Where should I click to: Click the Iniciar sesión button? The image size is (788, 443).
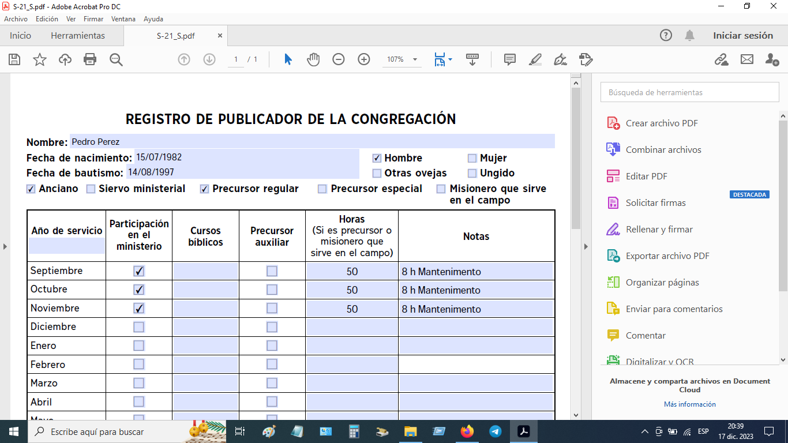click(x=742, y=36)
